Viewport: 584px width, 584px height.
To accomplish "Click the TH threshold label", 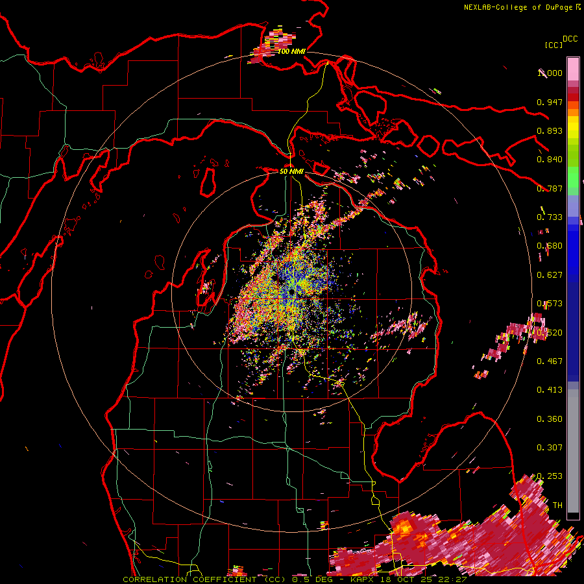I will coord(557,505).
